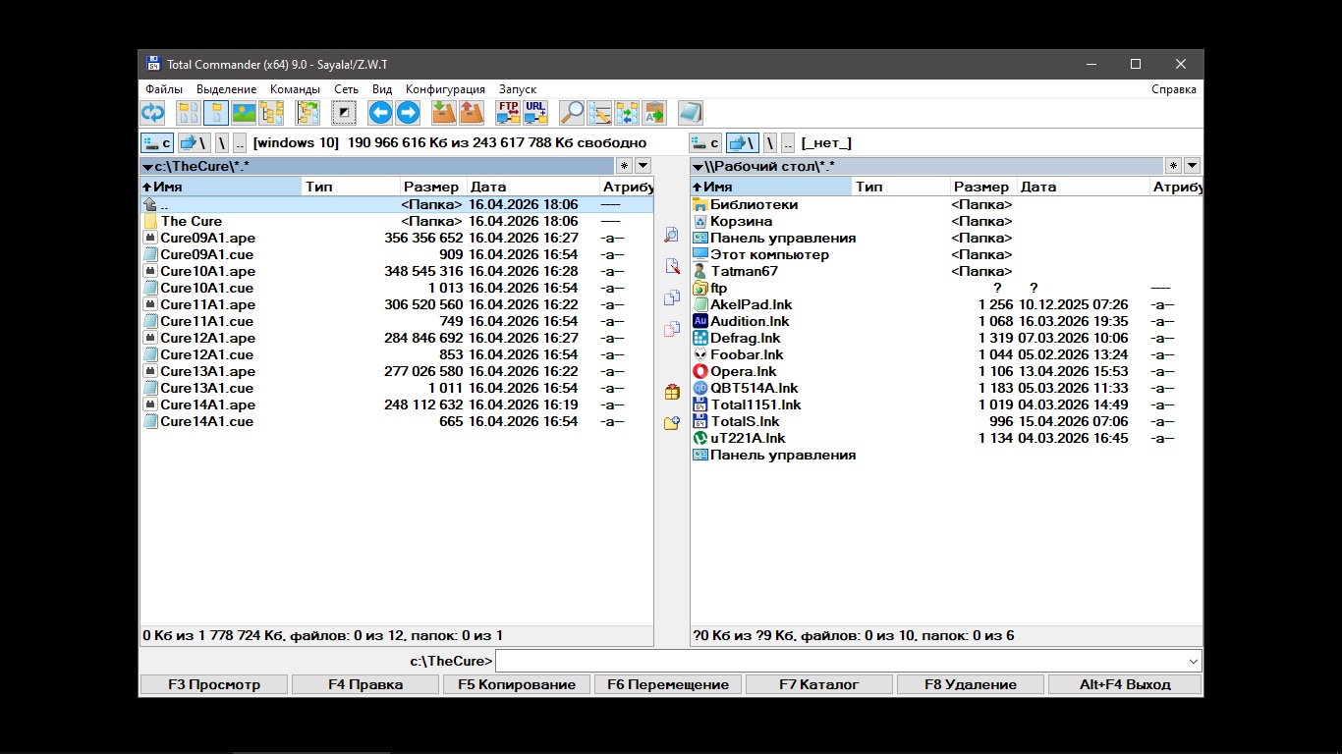Open the Выделение menu
The width and height of the screenshot is (1342, 754).
click(226, 89)
